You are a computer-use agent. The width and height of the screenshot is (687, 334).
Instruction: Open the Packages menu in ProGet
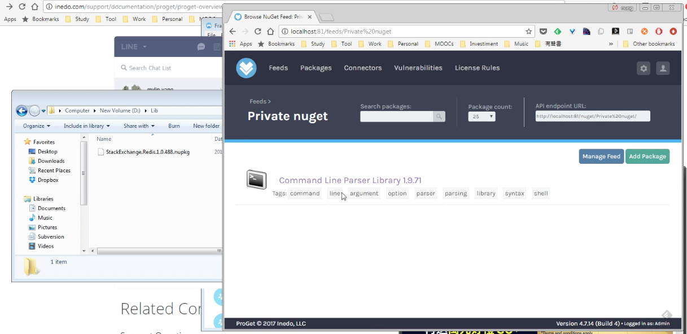pos(316,68)
